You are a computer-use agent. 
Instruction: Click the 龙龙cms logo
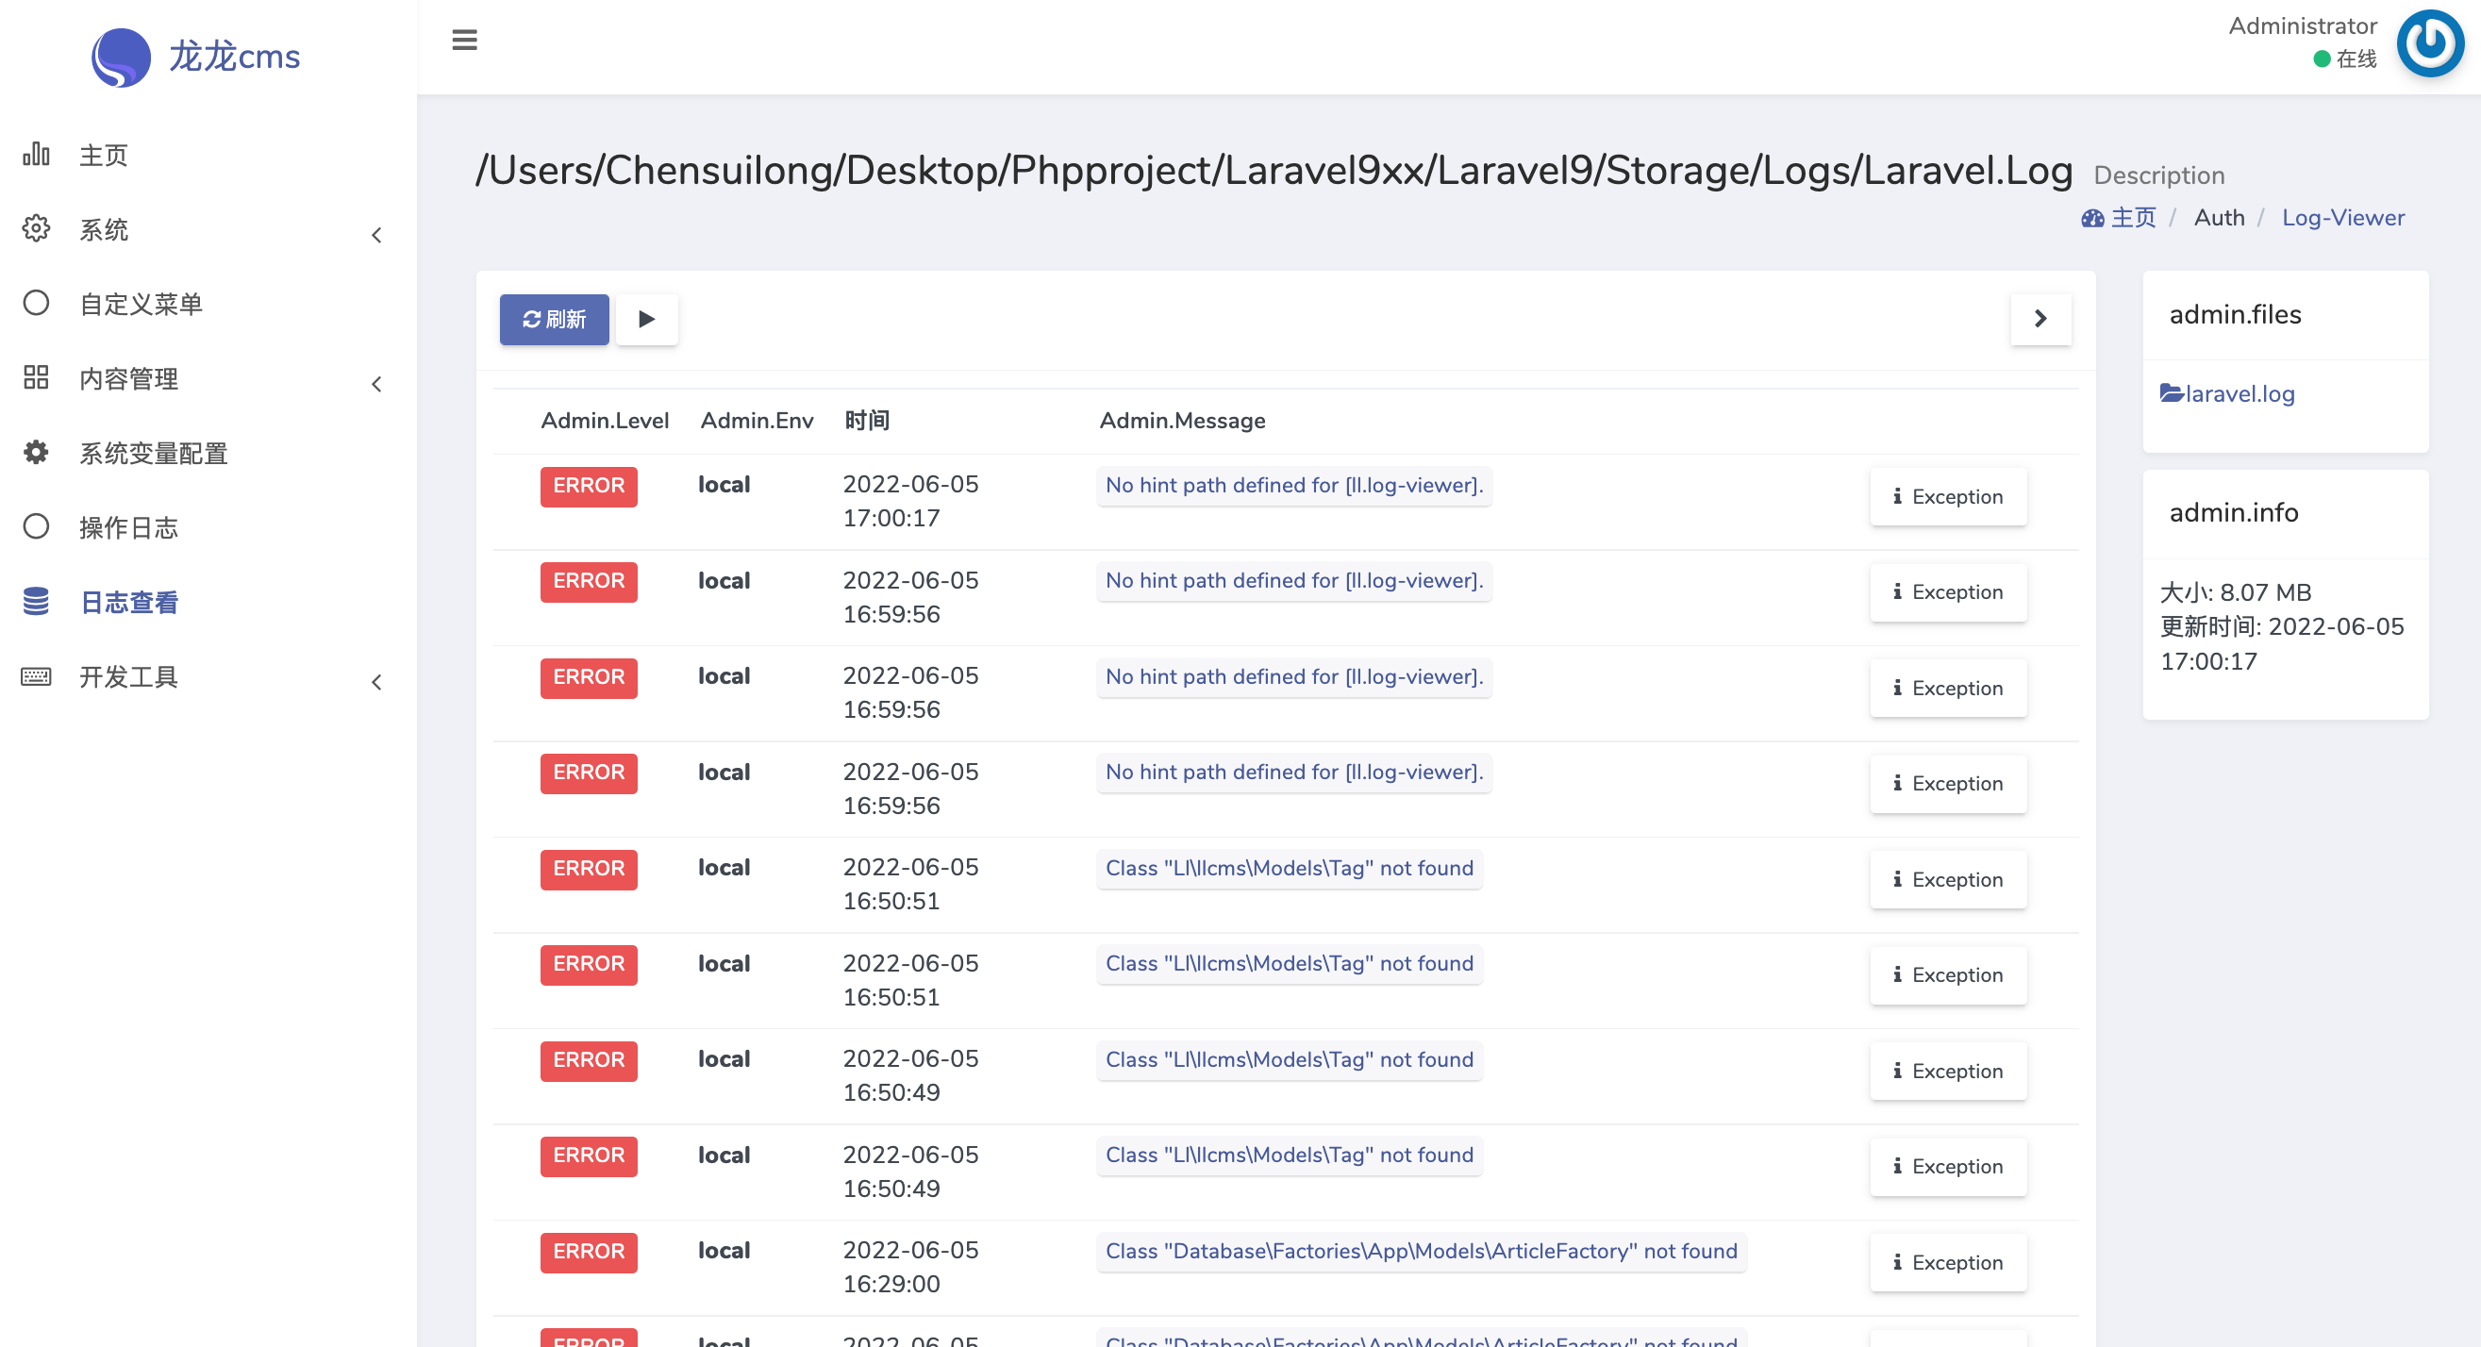point(195,57)
